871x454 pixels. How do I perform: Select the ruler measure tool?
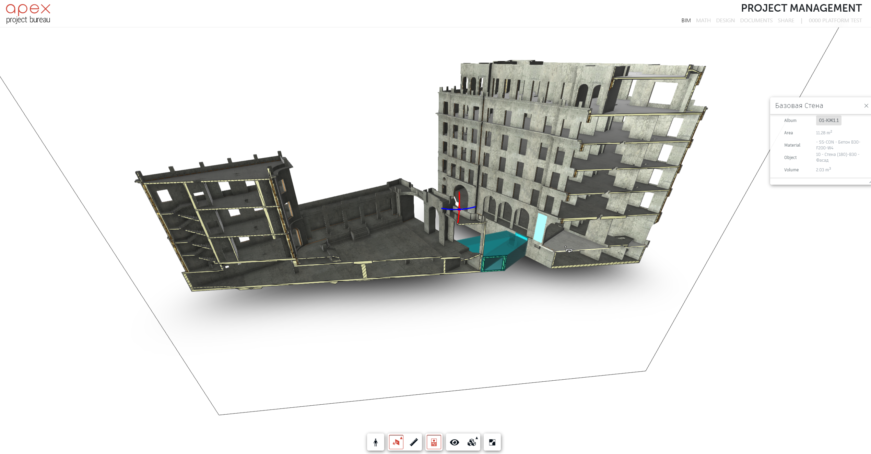414,442
